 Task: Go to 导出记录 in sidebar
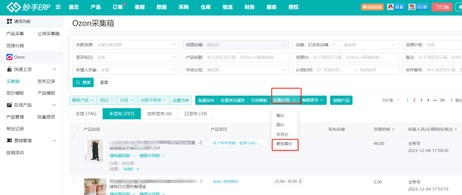pyautogui.click(x=15, y=129)
